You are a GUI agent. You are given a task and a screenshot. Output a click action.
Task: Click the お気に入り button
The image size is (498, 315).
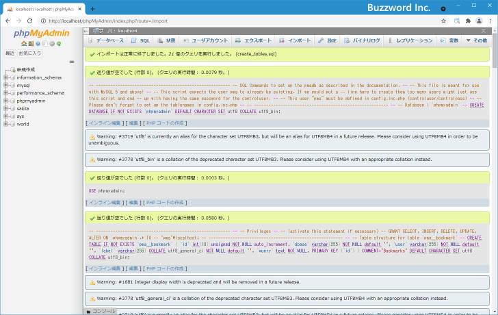(x=30, y=53)
